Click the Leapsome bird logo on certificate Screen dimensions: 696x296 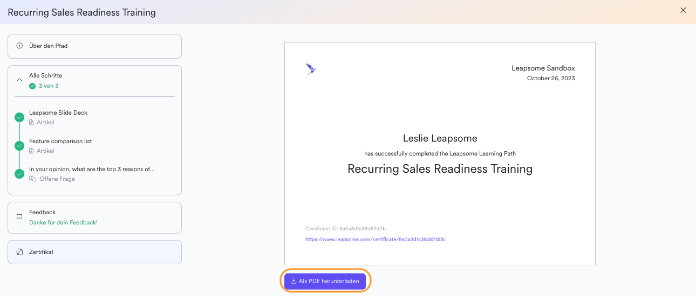tap(310, 69)
